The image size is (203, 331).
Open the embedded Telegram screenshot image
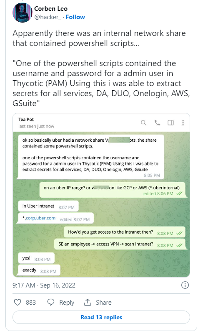[x=101, y=195]
